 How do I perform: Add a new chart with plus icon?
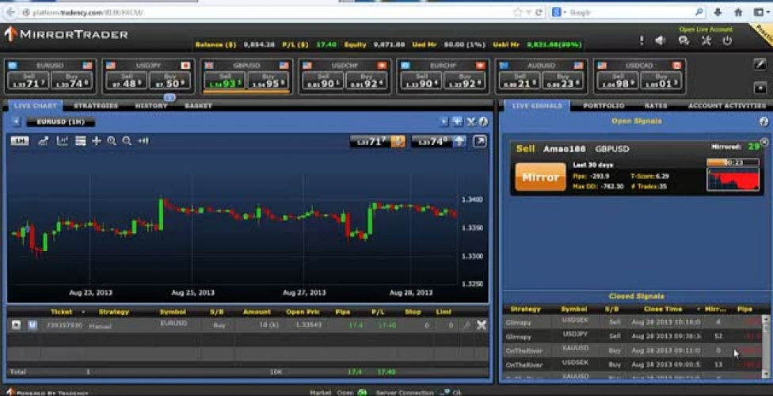(457, 122)
